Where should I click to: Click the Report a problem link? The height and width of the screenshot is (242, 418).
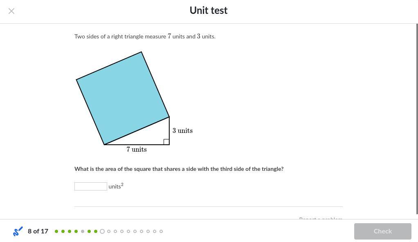pos(321,219)
